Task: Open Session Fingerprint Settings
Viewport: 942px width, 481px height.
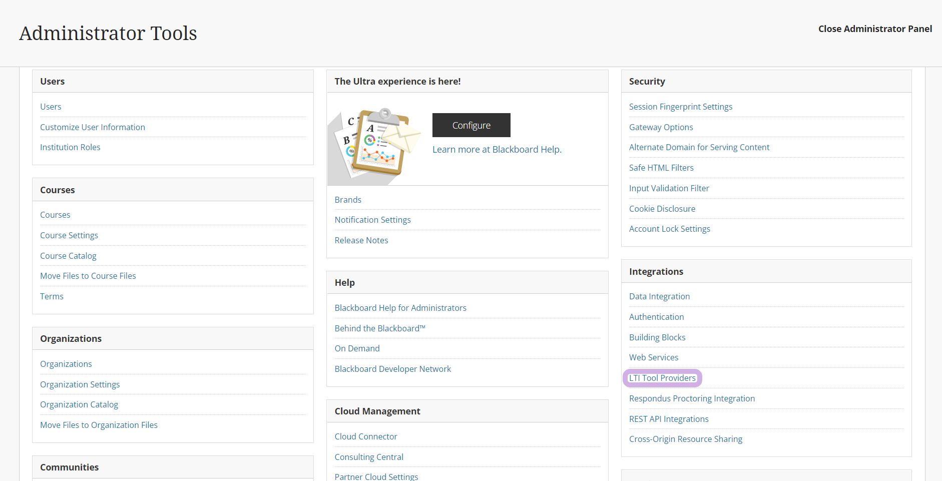Action: coord(680,107)
